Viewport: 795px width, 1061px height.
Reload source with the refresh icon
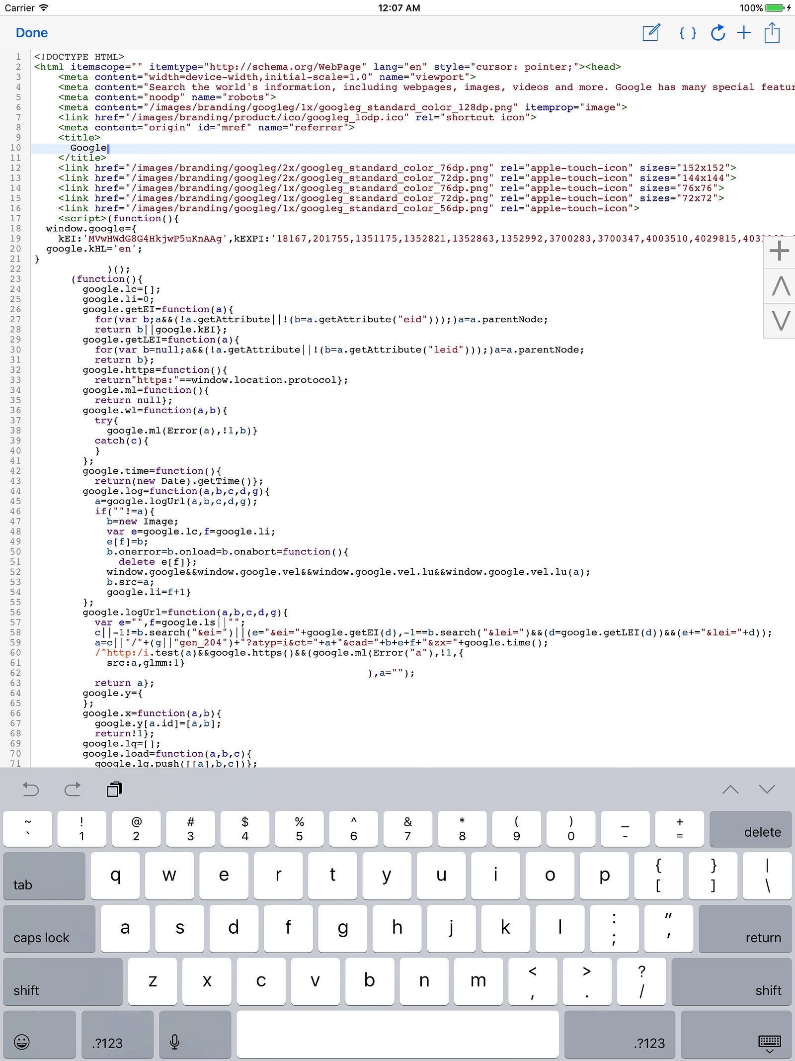(717, 33)
